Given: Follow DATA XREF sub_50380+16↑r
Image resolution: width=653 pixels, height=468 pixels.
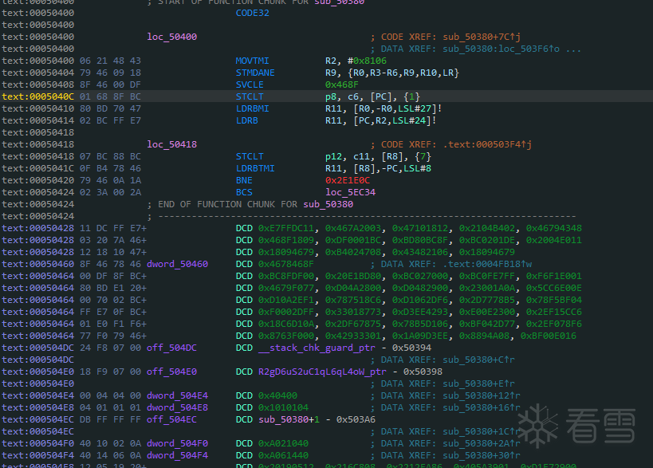Looking at the screenshot, I should coord(482,407).
